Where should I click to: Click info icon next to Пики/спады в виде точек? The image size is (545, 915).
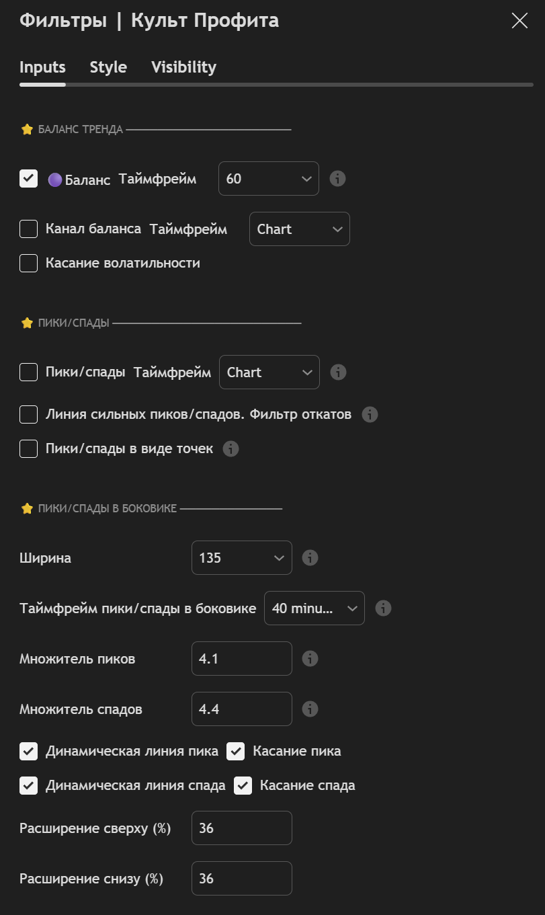point(230,449)
